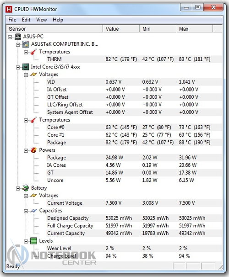The image size is (229, 277).
Task: Collapse the ASUS-PC root node
Action: [10, 37]
